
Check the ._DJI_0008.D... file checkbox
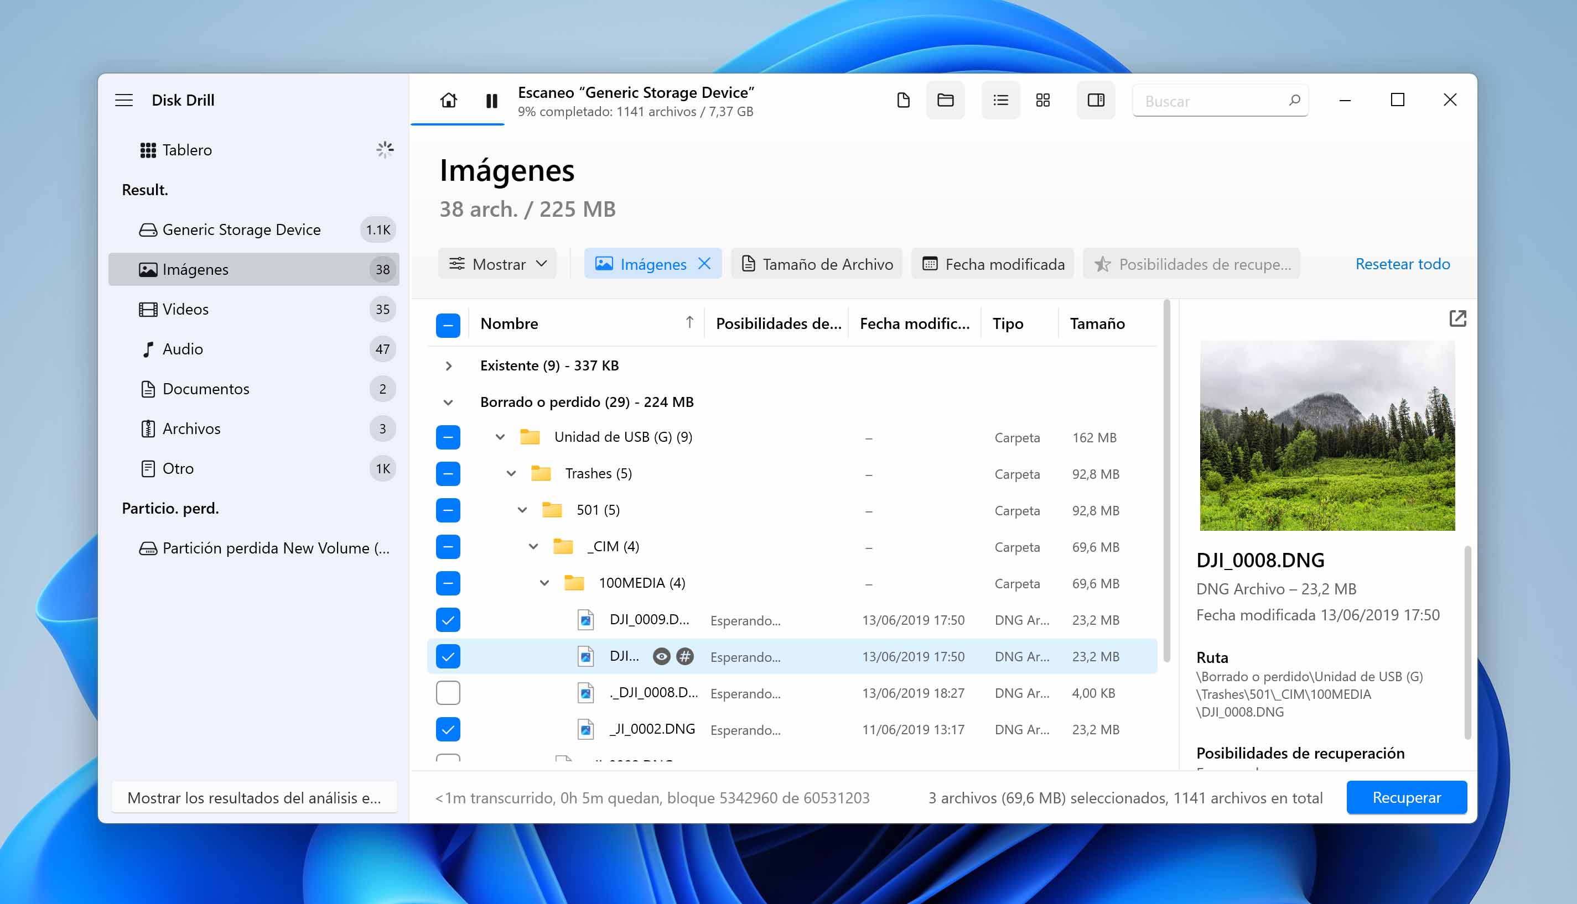coord(448,693)
